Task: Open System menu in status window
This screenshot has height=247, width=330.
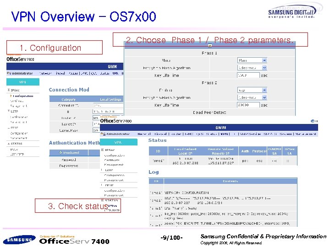Action: 286,134
